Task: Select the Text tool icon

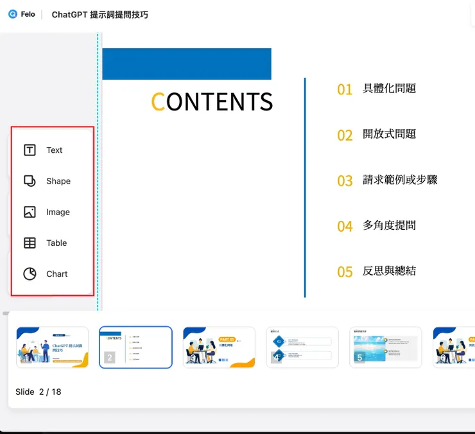Action: pos(30,150)
